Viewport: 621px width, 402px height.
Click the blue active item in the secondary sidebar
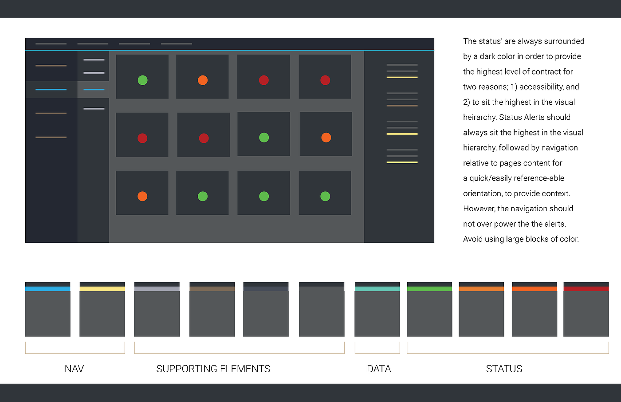[x=94, y=90]
